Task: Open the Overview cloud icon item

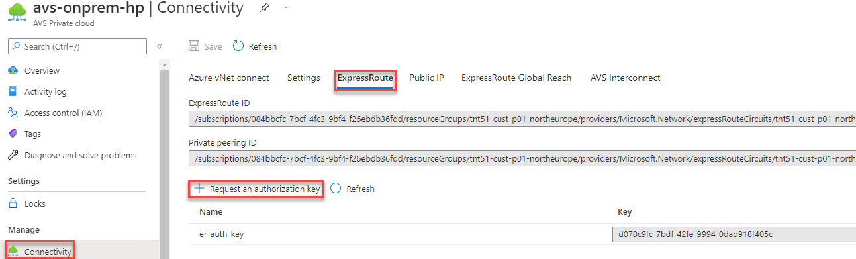Action: click(x=13, y=70)
